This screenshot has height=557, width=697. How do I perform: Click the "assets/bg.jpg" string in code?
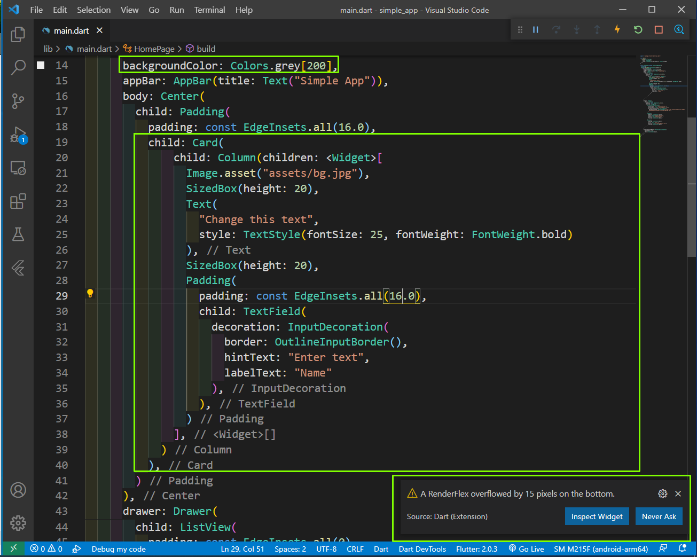(x=310, y=173)
